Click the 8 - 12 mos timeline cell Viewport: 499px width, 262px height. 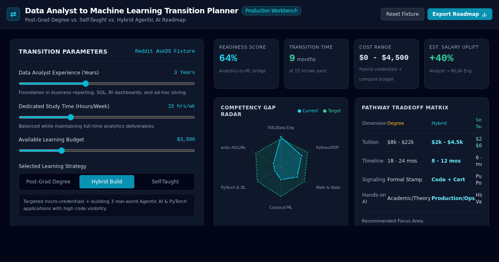click(x=446, y=161)
